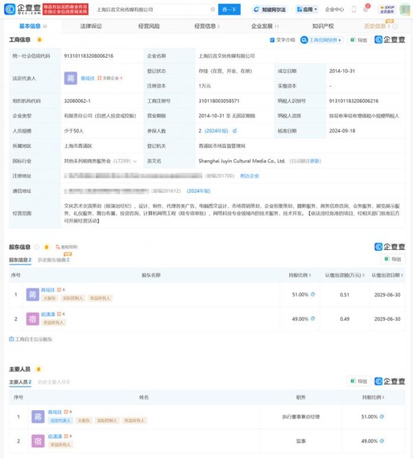Open shareholder 2 name link

(x=47, y=314)
